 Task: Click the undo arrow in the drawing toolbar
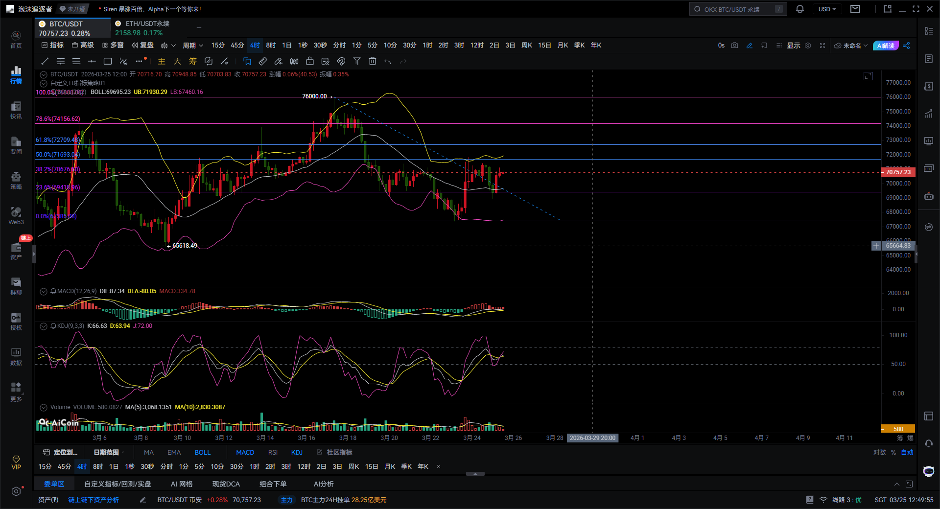[388, 61]
